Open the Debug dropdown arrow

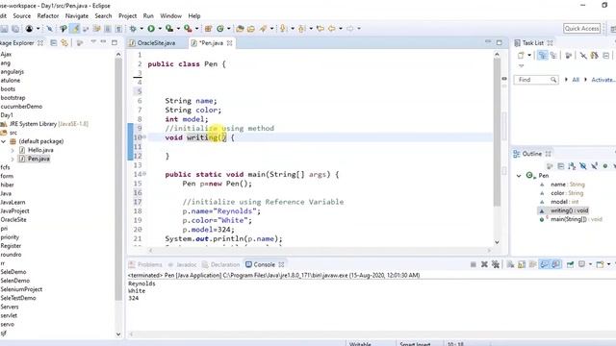click(x=141, y=29)
